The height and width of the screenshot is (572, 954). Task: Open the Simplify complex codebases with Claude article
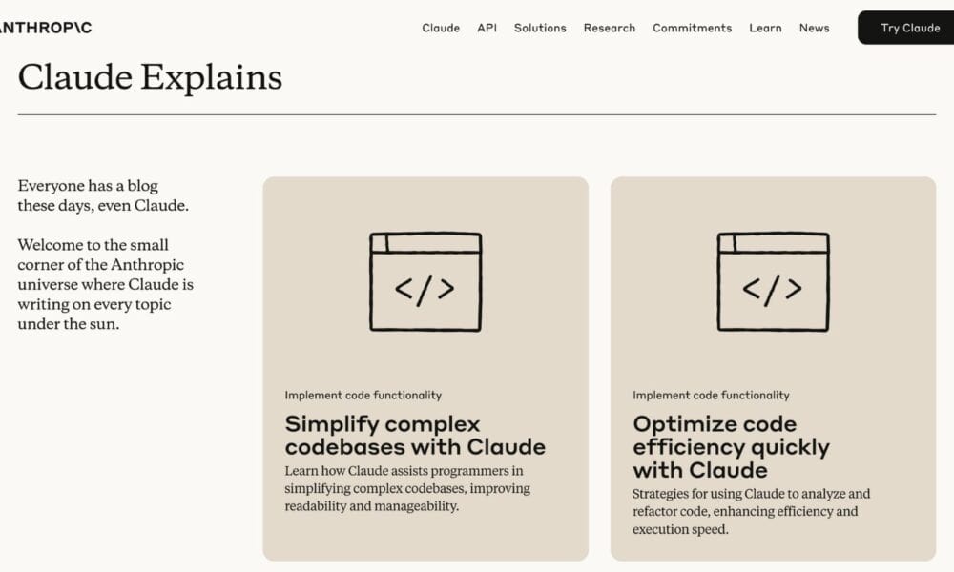pyautogui.click(x=415, y=436)
